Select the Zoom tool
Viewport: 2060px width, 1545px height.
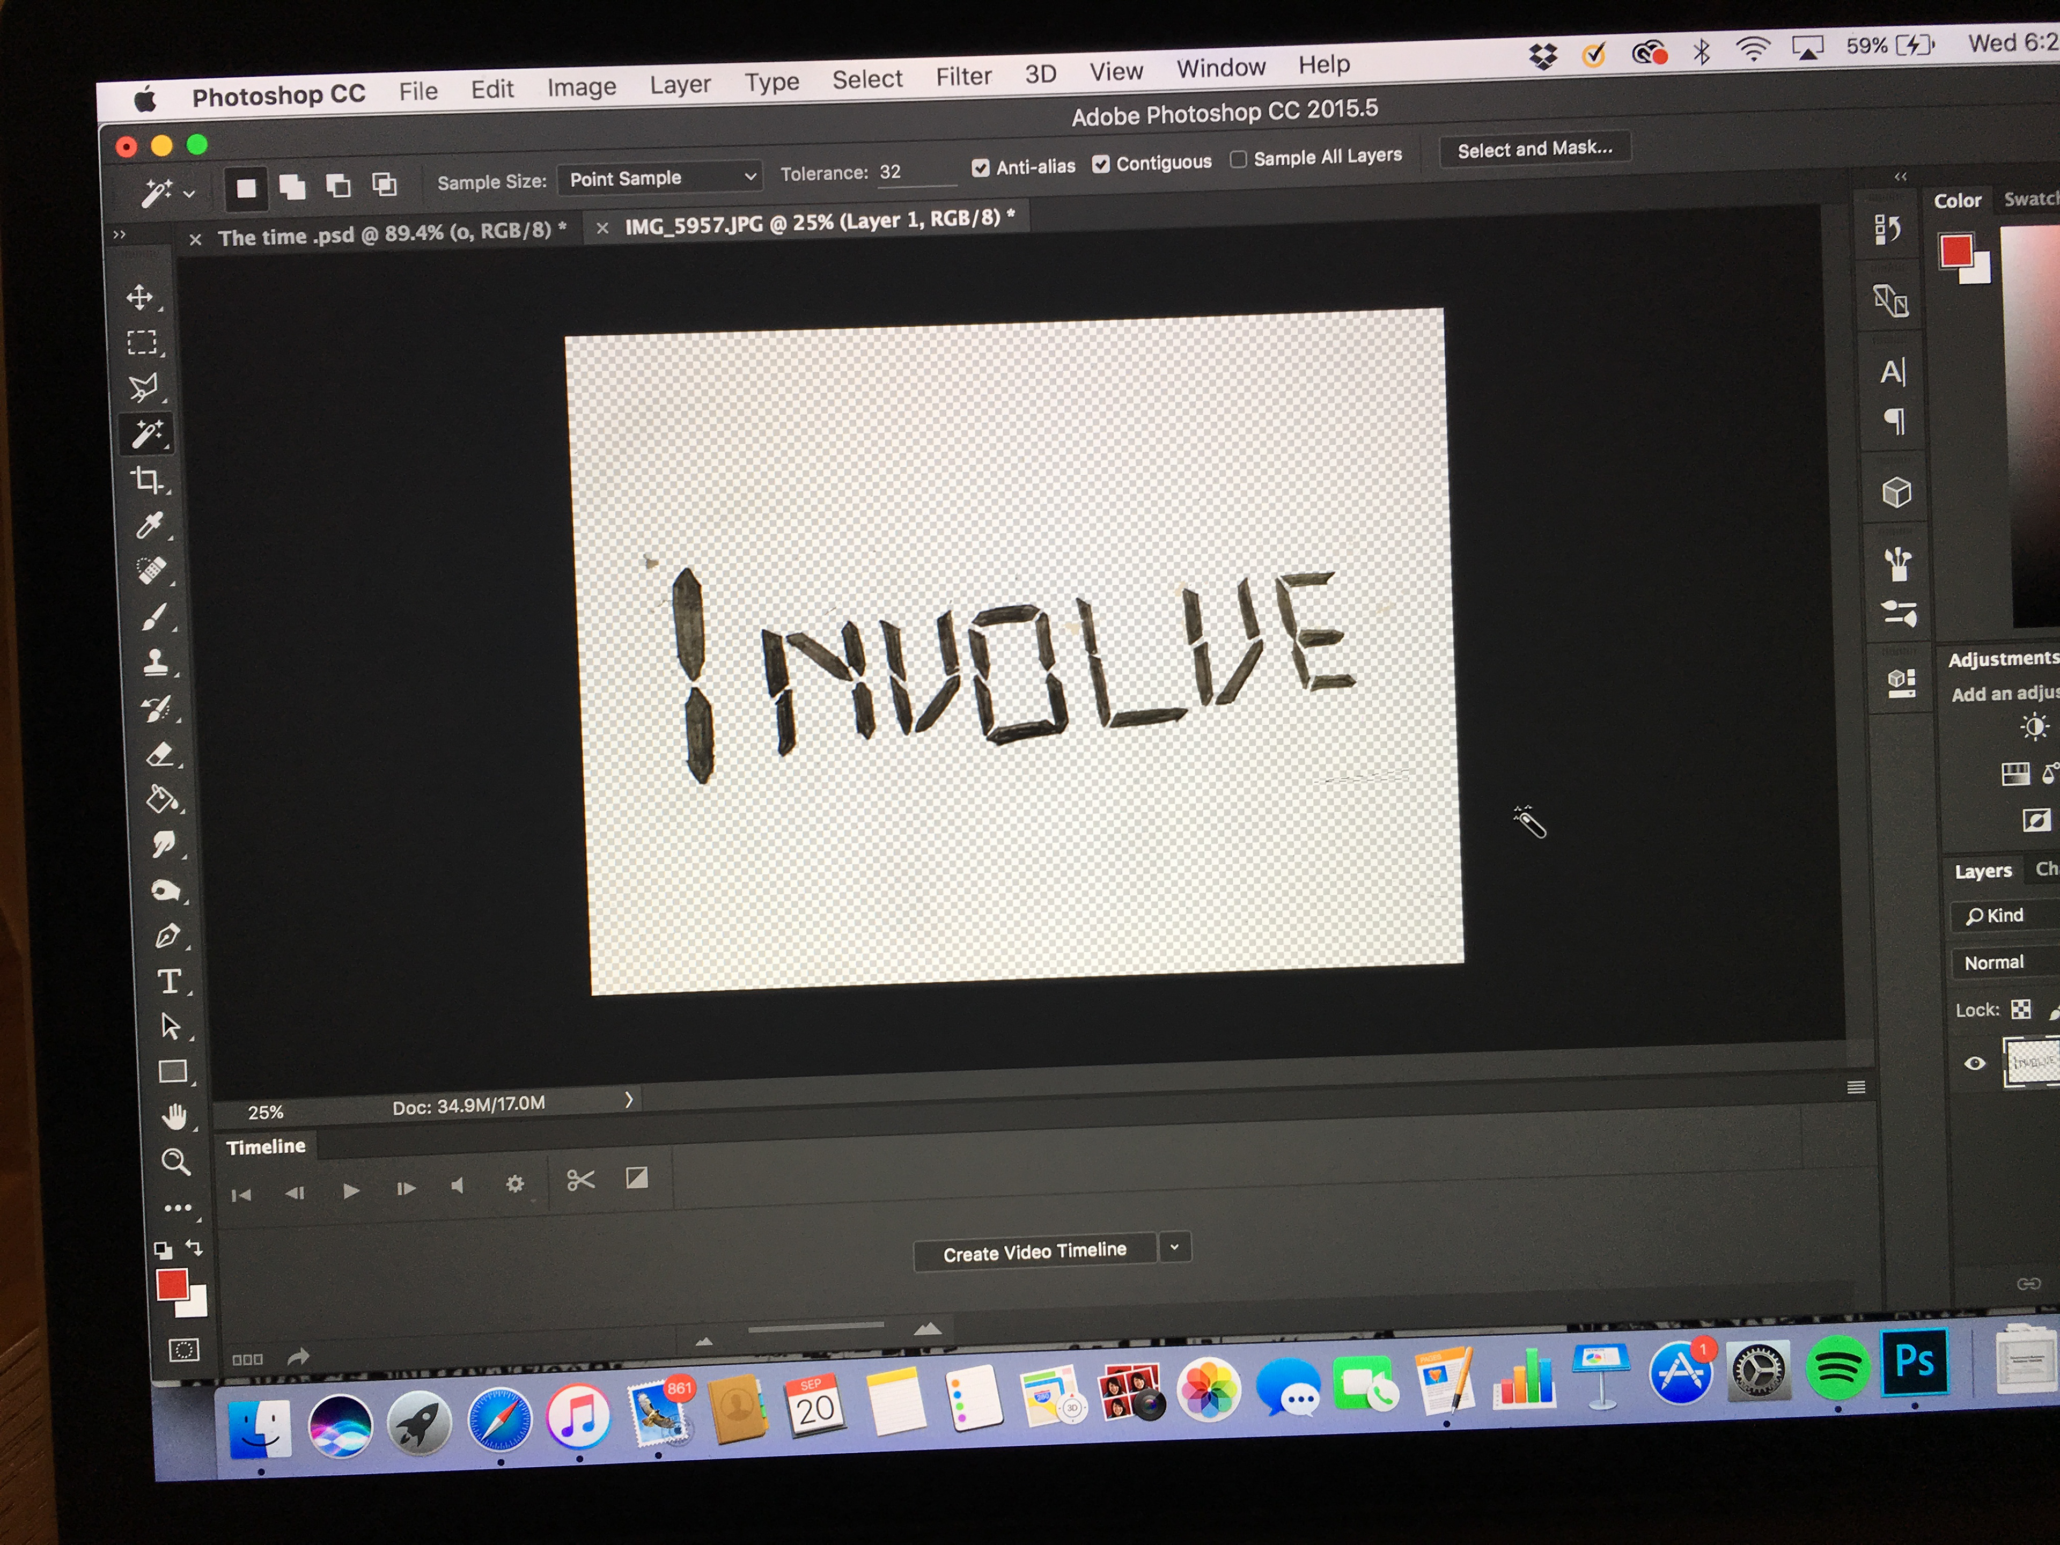pyautogui.click(x=176, y=1163)
